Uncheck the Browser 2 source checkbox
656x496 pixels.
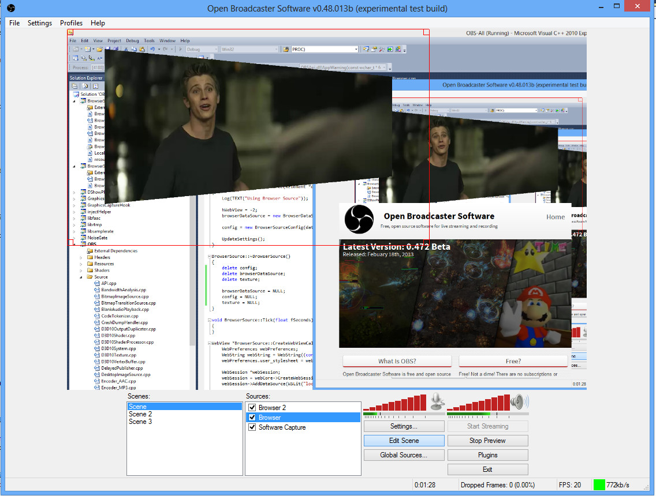[x=252, y=407]
